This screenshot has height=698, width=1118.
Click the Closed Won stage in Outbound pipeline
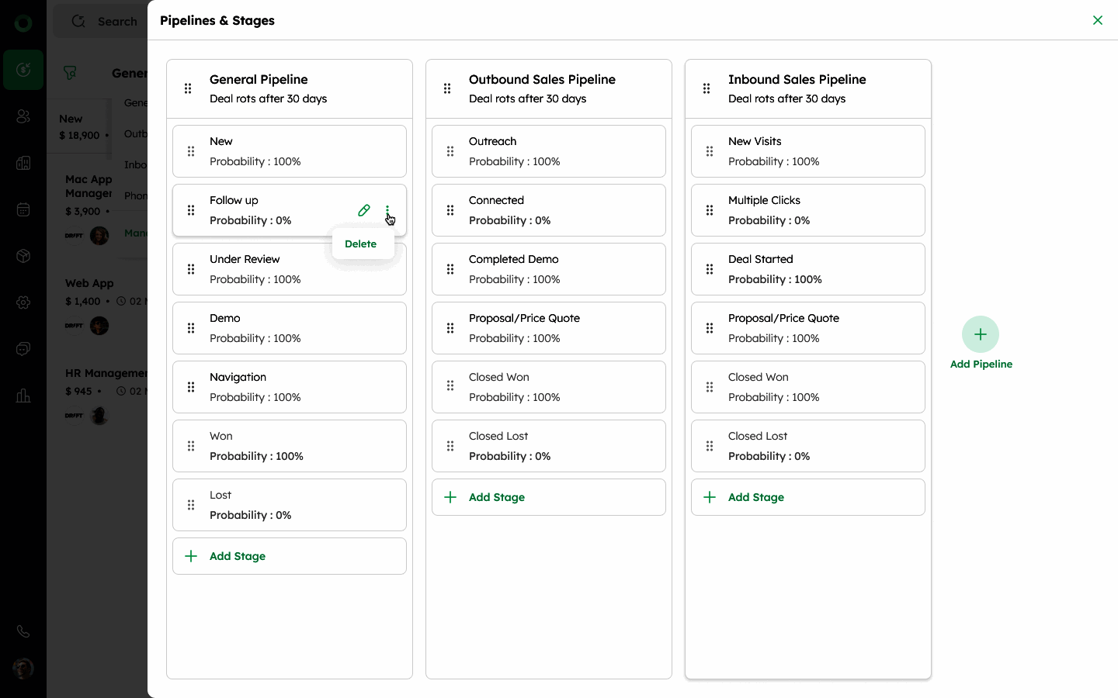pyautogui.click(x=548, y=387)
